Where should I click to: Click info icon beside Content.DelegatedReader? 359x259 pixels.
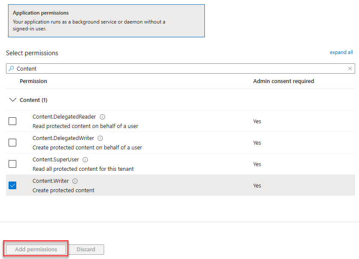tap(102, 117)
